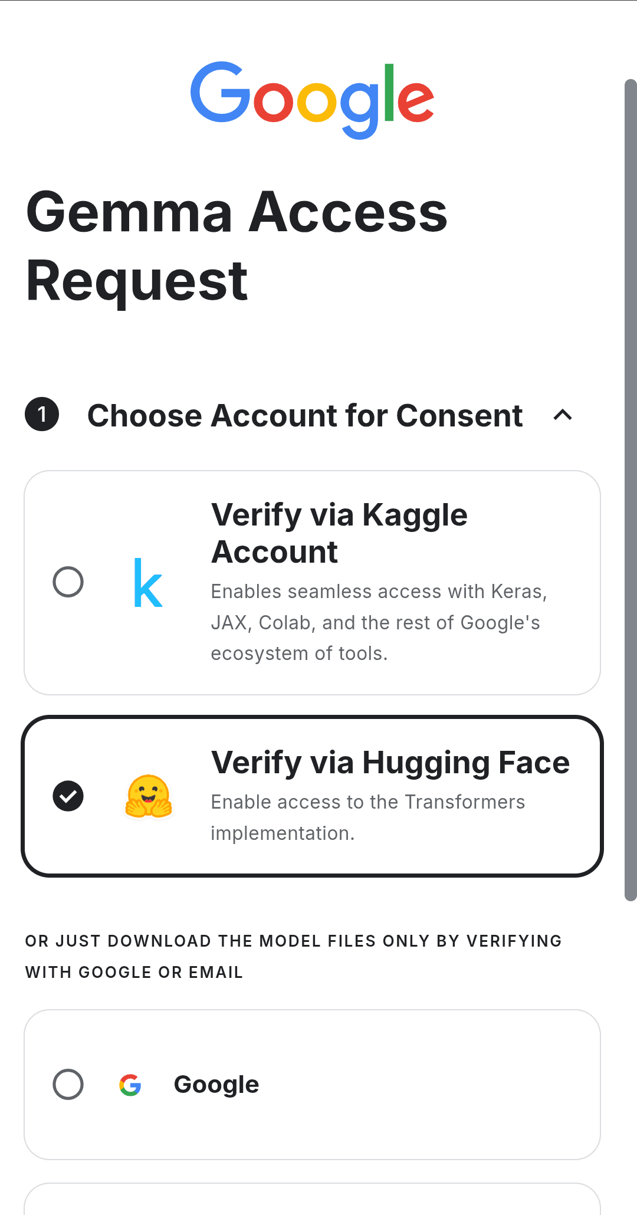
Task: Click the Google option label text
Action: [x=216, y=1085]
